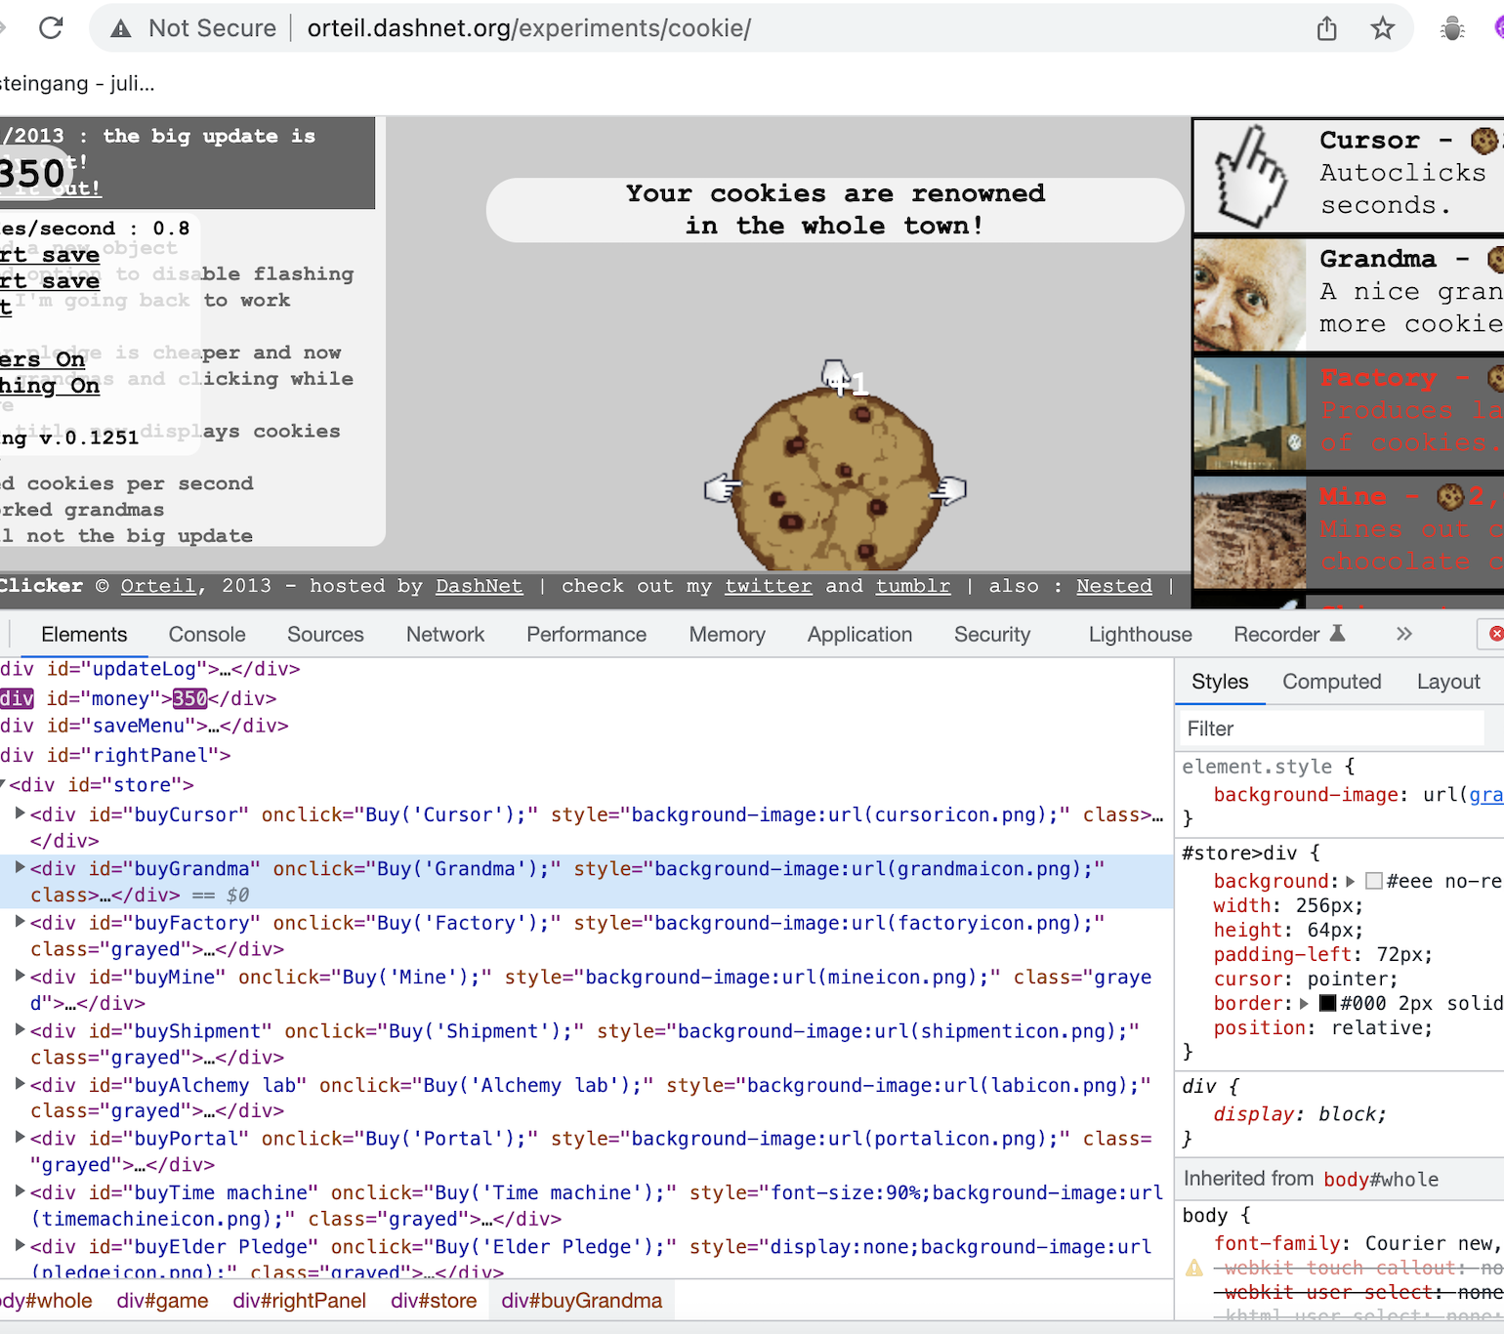1504x1334 pixels.
Task: Expand the buyCursor div node
Action: coord(20,813)
